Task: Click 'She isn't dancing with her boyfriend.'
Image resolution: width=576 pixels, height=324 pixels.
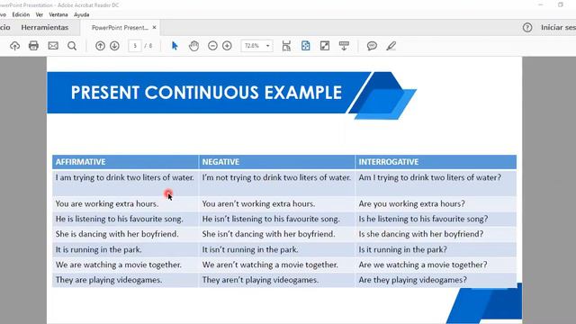Action: pyautogui.click(x=268, y=234)
